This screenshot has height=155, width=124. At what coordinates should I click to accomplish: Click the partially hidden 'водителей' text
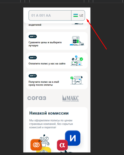tap(35, 25)
